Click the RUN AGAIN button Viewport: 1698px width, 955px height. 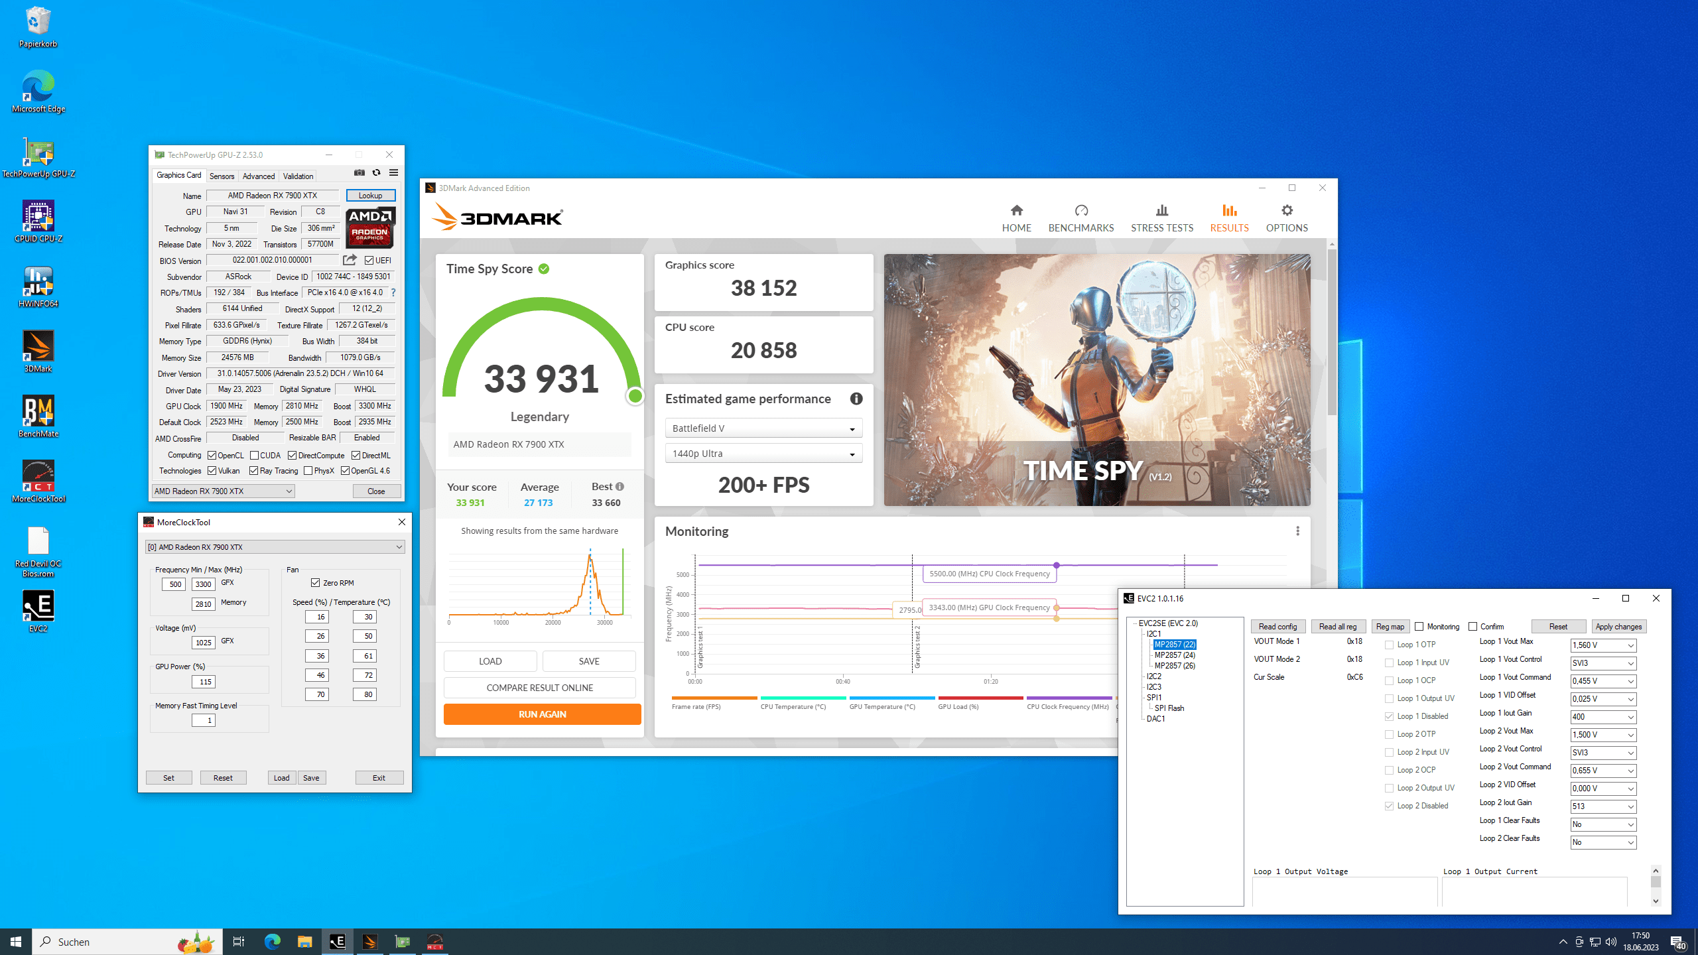542,714
